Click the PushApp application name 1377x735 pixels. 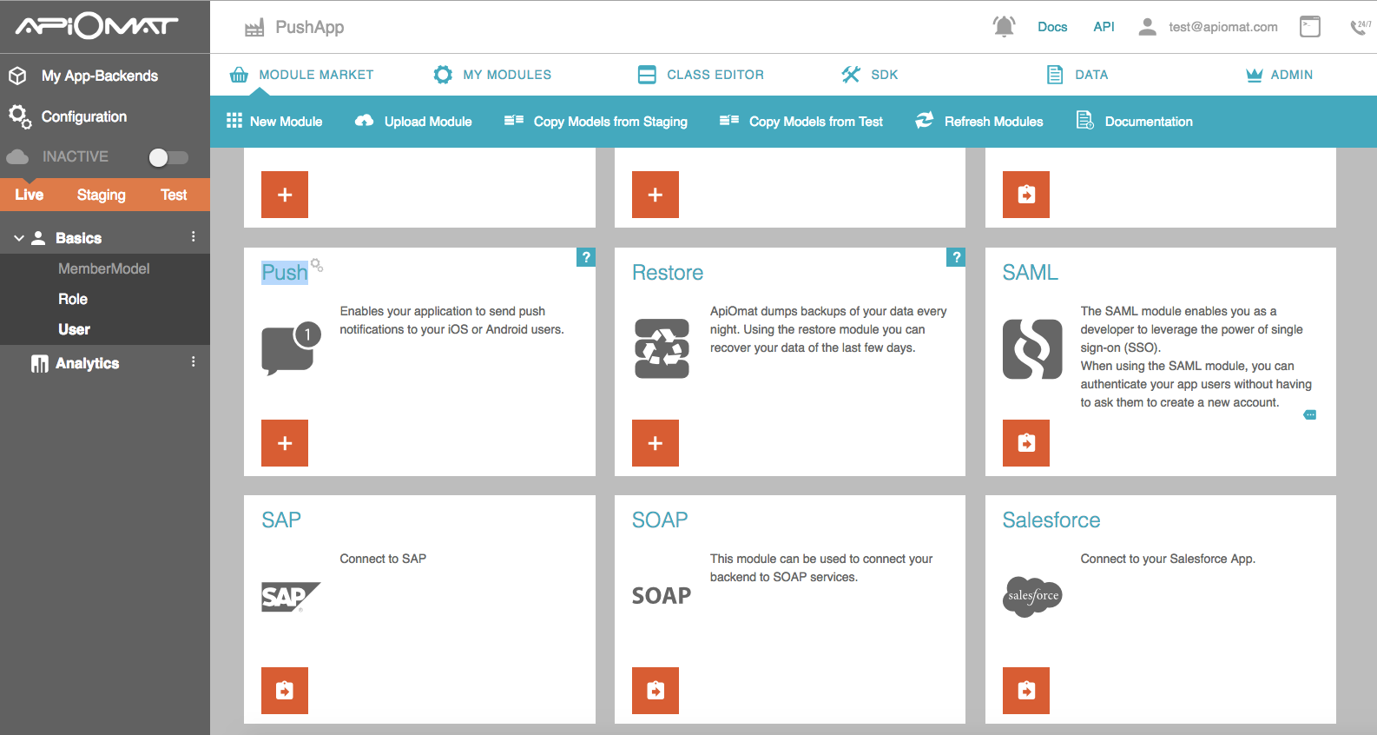(310, 27)
